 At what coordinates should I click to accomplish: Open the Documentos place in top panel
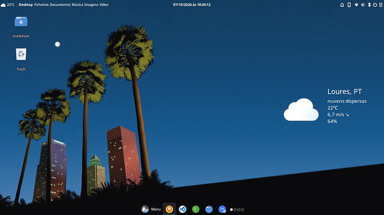[60, 4]
